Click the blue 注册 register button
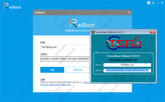Screen dimensions: 165x102 coord(52,70)
